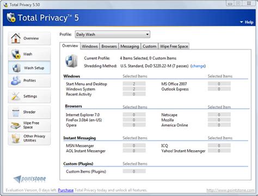Click the FireFox 3.0b4 (en-US) label

(84, 120)
